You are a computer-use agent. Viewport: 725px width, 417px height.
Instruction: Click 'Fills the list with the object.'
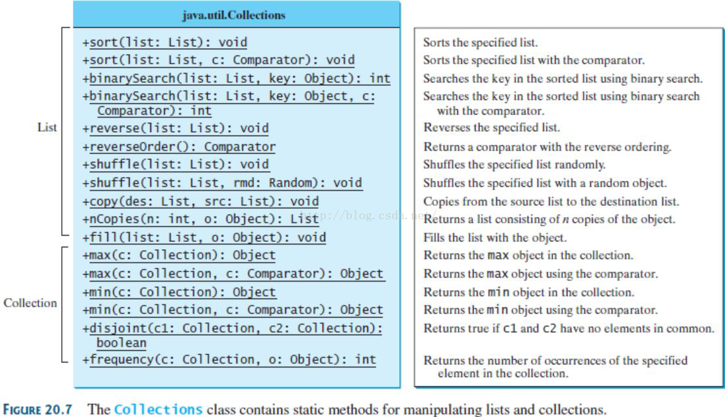(x=495, y=237)
